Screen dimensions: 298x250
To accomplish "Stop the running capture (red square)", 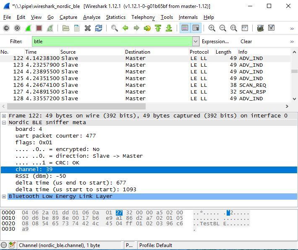I will click(39, 28).
